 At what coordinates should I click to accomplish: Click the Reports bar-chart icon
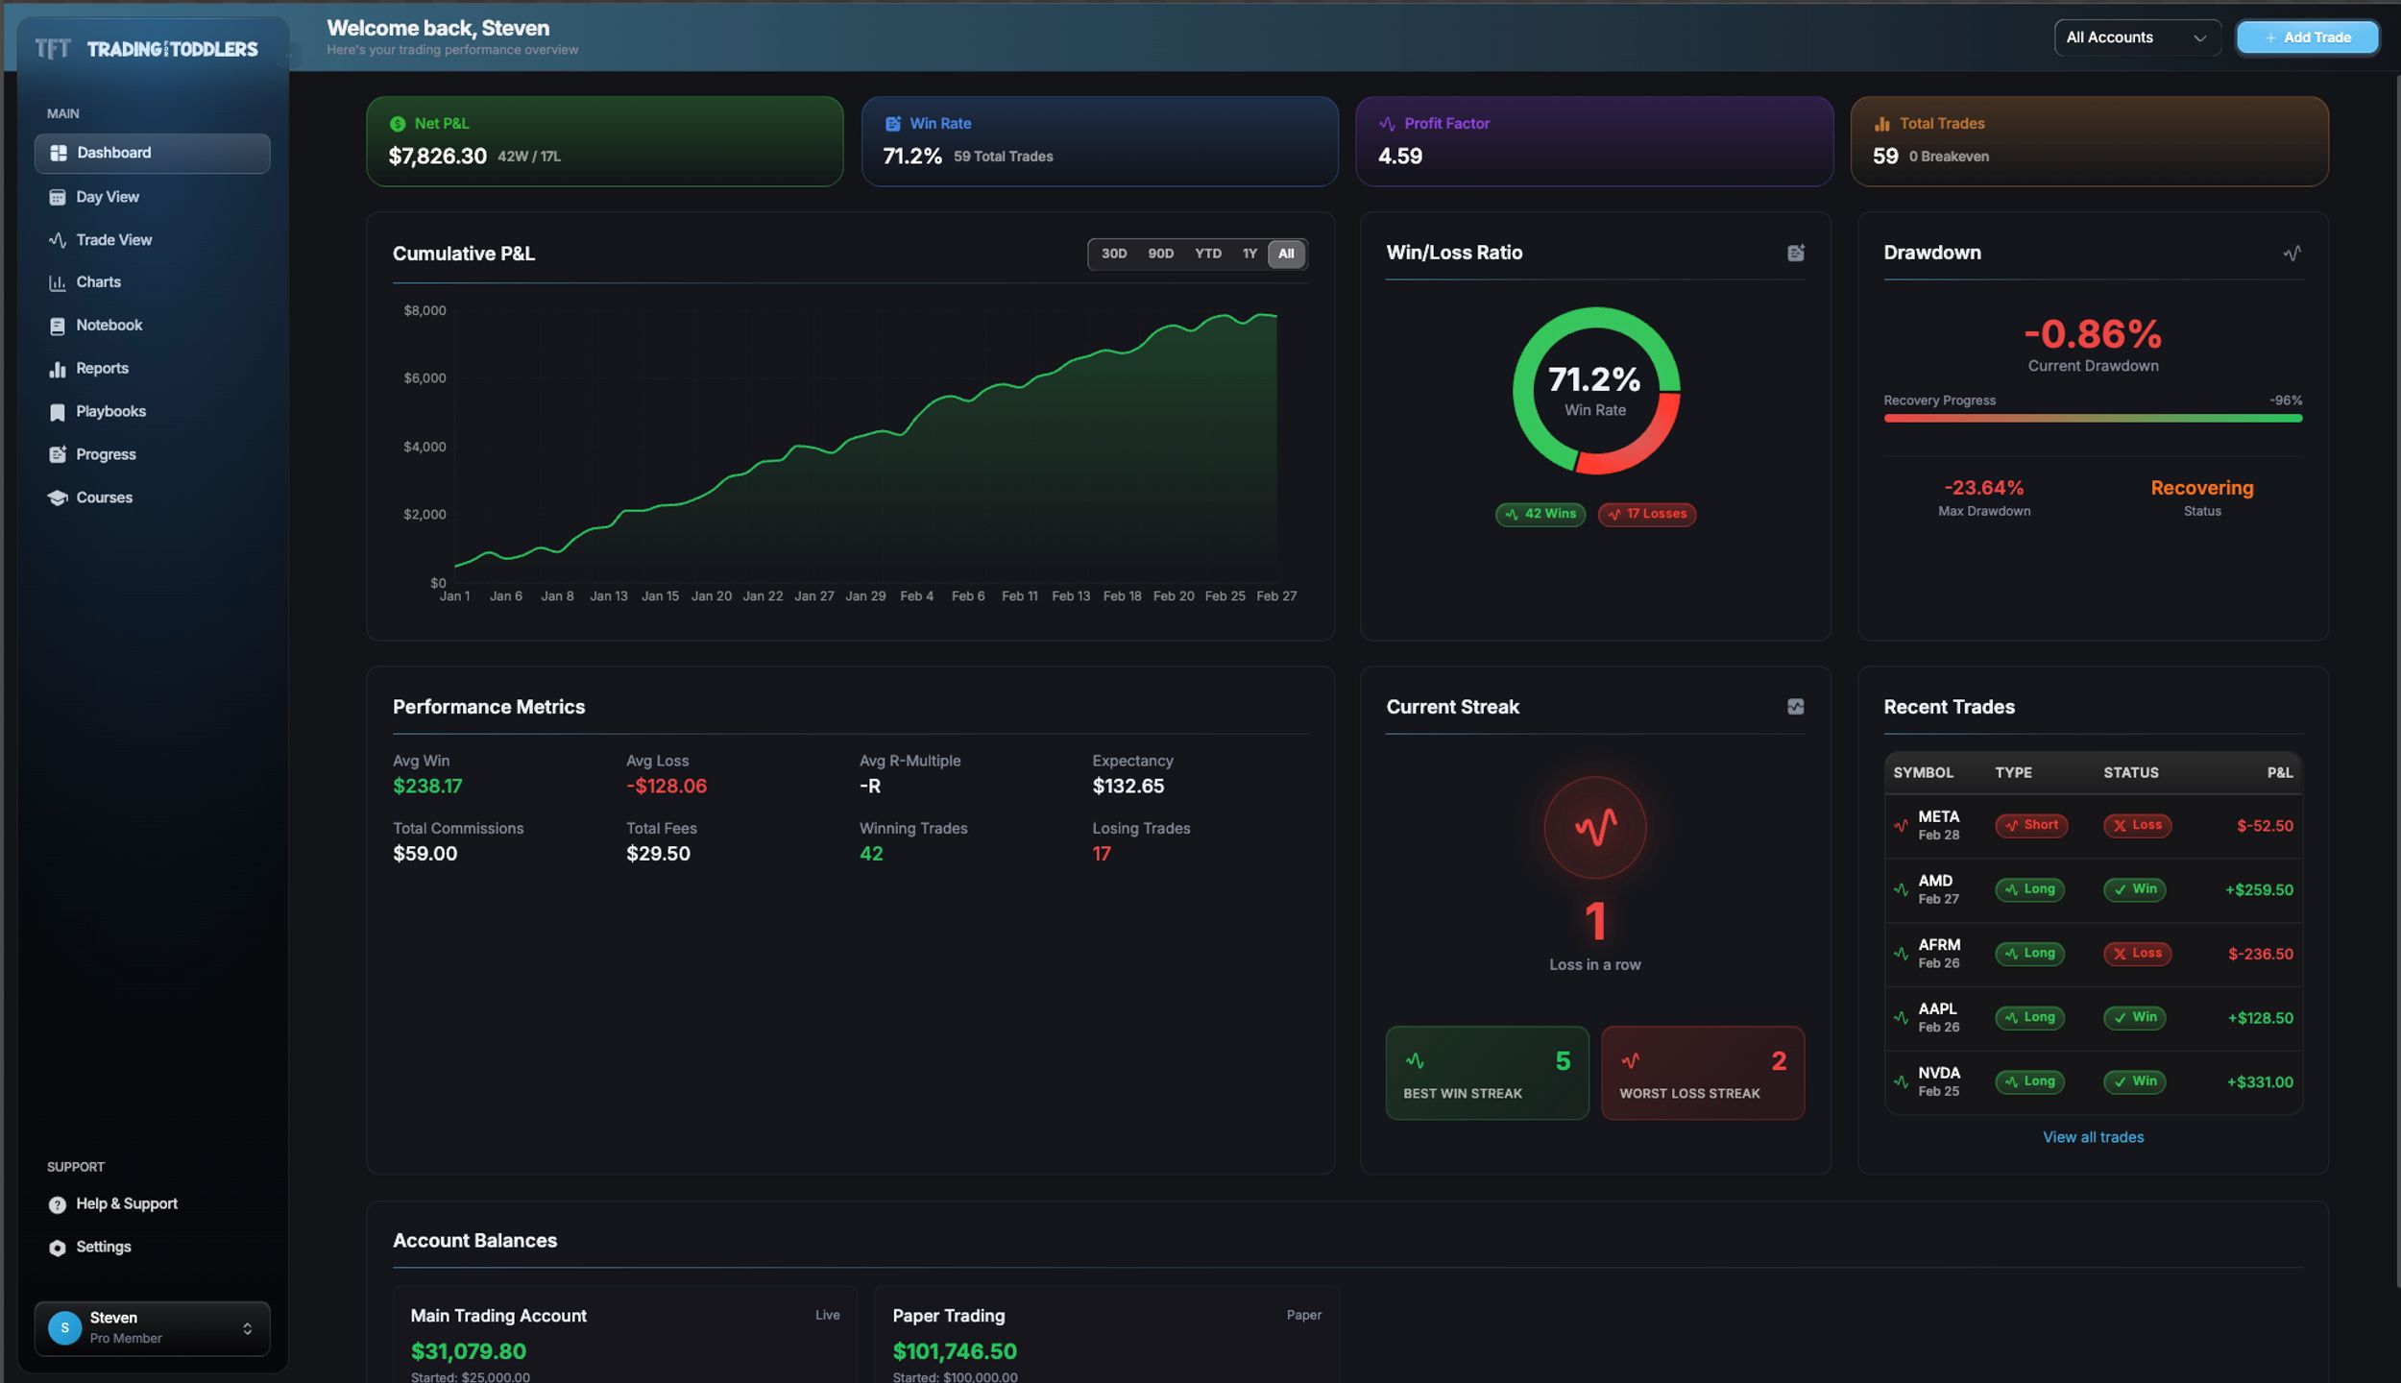[x=58, y=369]
